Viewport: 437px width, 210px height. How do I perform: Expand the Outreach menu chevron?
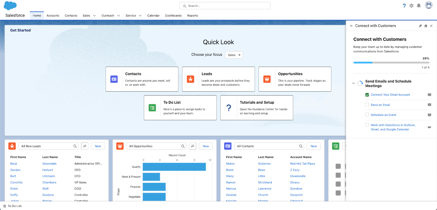tap(118, 16)
